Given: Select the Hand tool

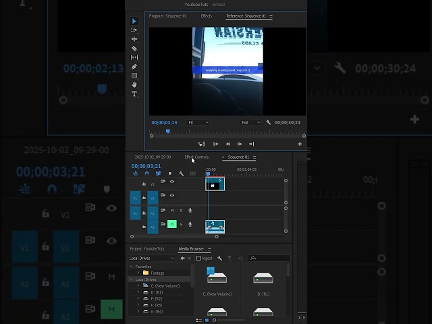Looking at the screenshot, I should [x=134, y=85].
